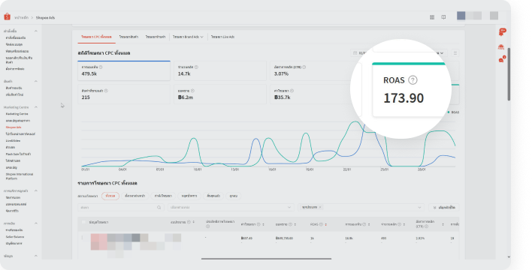The width and height of the screenshot is (532, 270).
Task: Click the horizontal table scrollbar thumb
Action: (266, 259)
